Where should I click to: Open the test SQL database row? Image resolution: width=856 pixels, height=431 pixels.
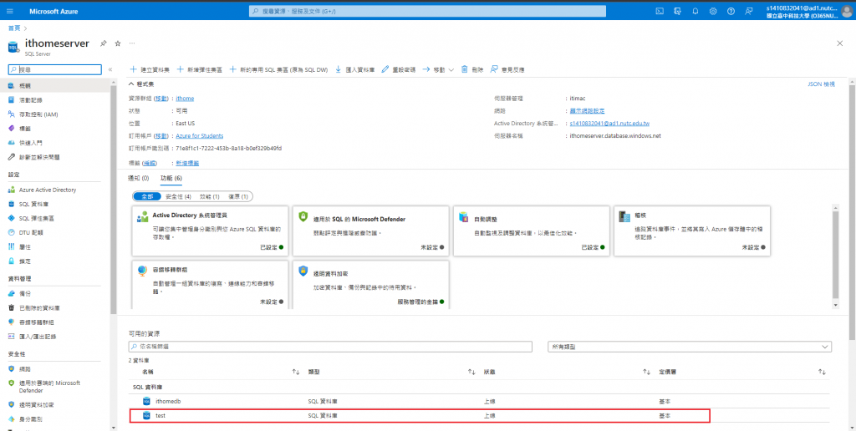tap(420, 415)
